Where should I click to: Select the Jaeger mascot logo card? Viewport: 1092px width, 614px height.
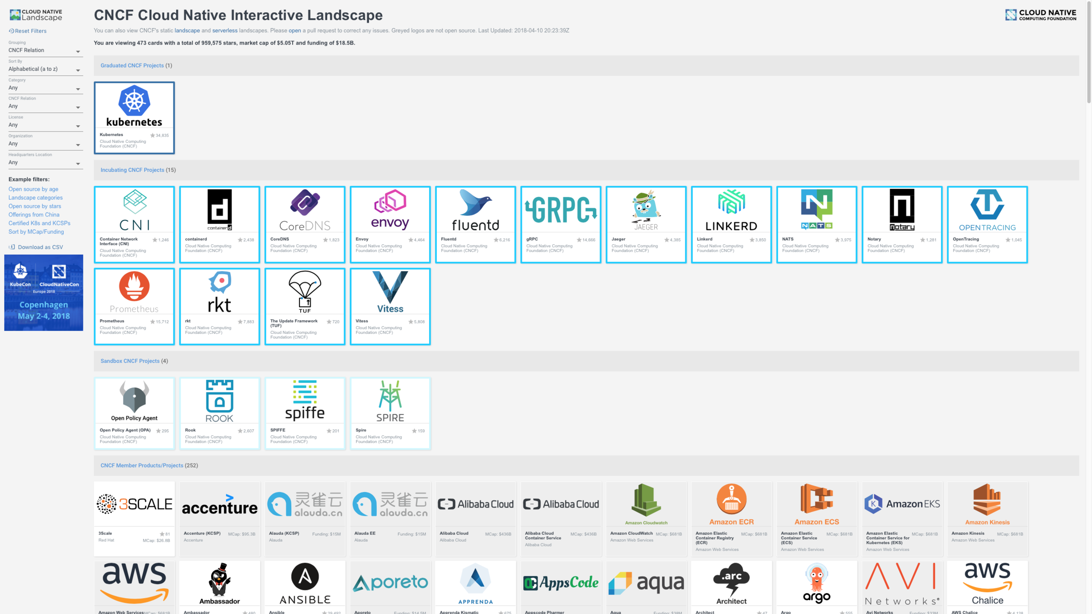point(646,210)
